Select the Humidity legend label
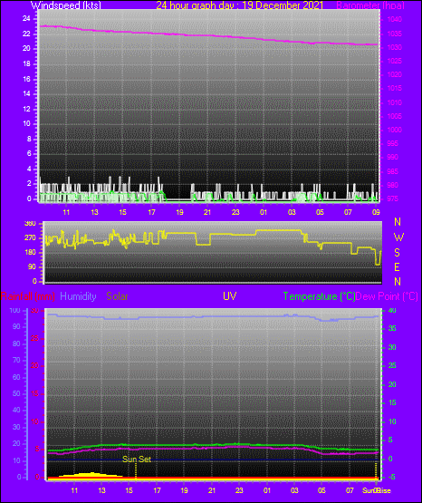Viewport: 422px width, 503px height. (78, 296)
